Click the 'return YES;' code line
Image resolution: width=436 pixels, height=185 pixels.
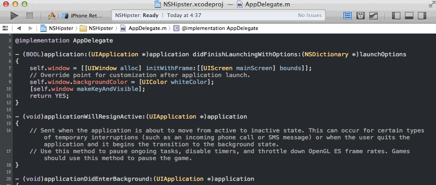coord(49,95)
